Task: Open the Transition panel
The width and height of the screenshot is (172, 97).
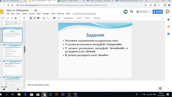Action: 97,18
